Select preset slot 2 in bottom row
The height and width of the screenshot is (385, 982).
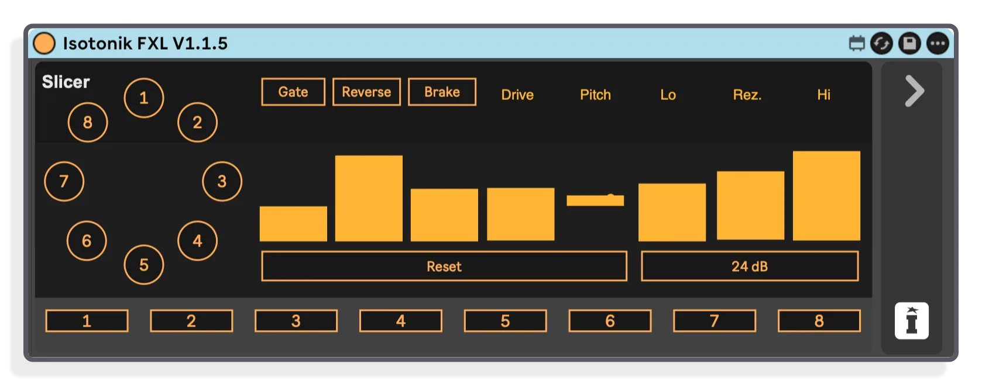coord(191,321)
